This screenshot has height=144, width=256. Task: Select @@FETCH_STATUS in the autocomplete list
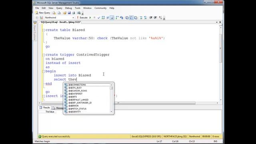coord(87,109)
